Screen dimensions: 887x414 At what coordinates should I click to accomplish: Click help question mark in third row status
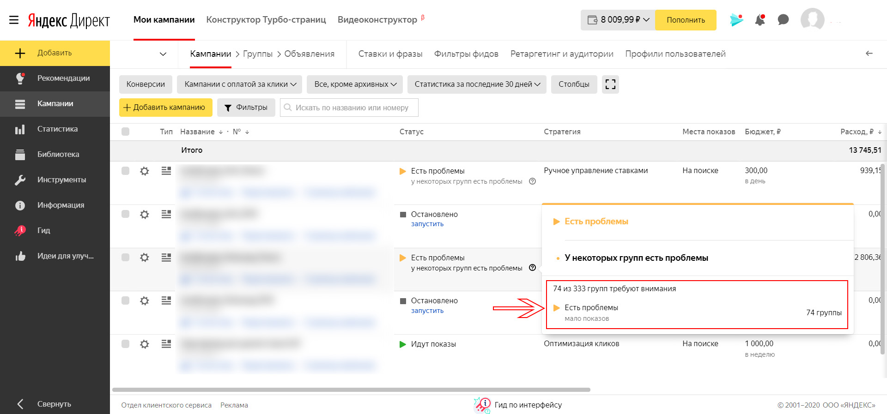pos(532,268)
